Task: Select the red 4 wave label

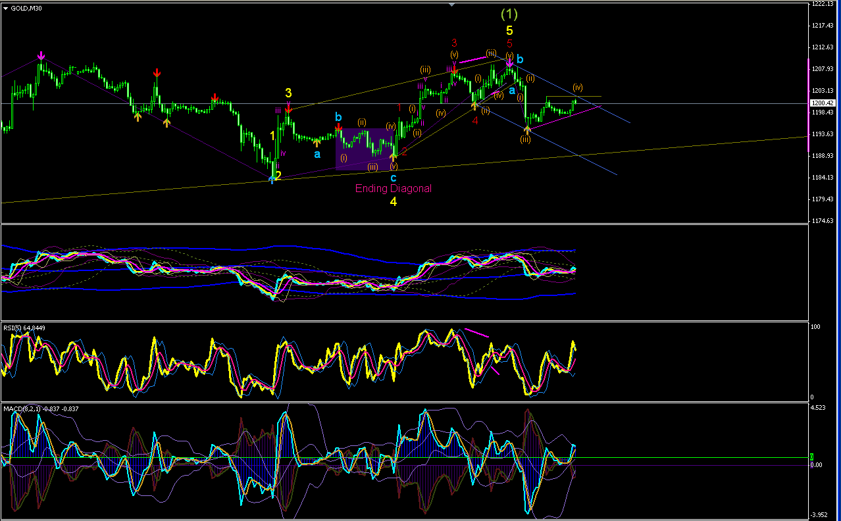Action: [474, 121]
